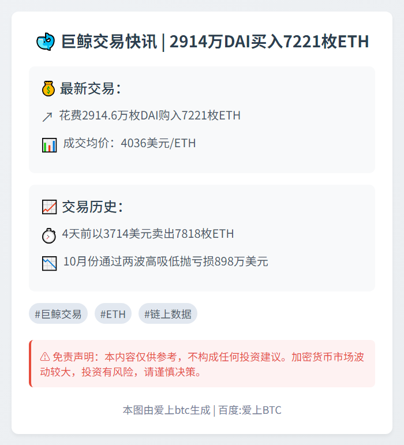
Task: Click the 10月份 loss of 898万美元 line
Action: coord(166,261)
